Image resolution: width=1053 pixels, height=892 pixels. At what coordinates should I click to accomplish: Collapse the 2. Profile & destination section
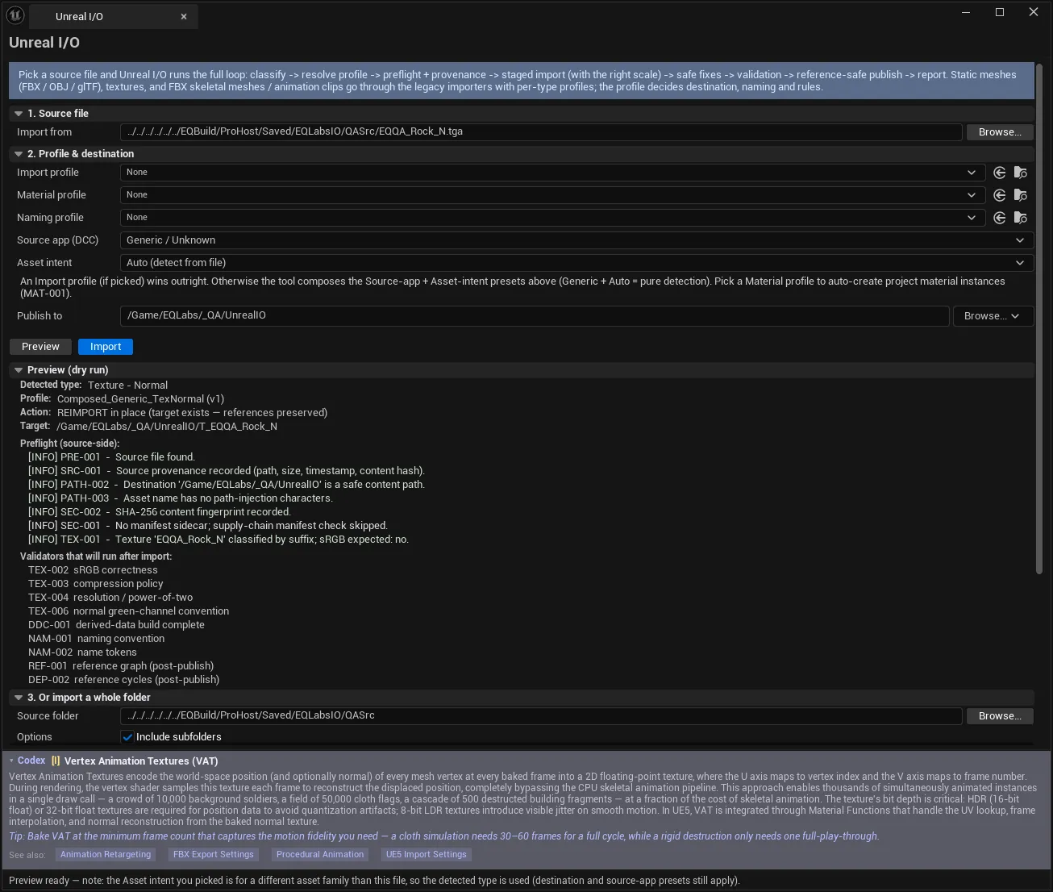(19, 154)
